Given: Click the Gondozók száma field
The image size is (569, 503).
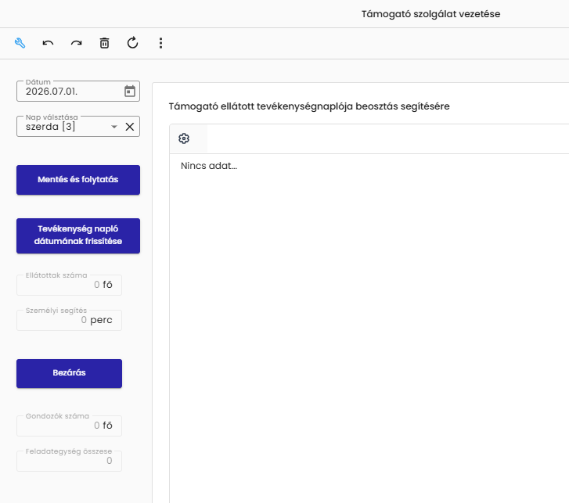Looking at the screenshot, I should (70, 426).
